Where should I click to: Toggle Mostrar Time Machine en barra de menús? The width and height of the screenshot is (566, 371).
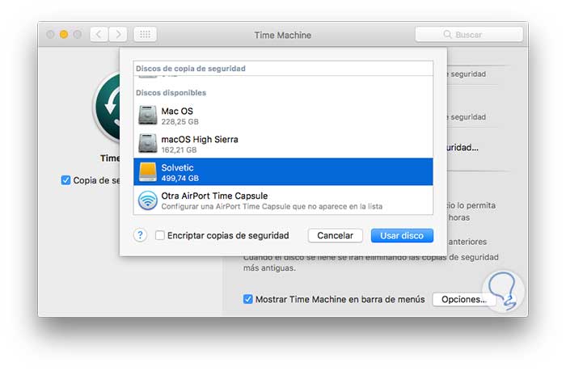tap(248, 299)
